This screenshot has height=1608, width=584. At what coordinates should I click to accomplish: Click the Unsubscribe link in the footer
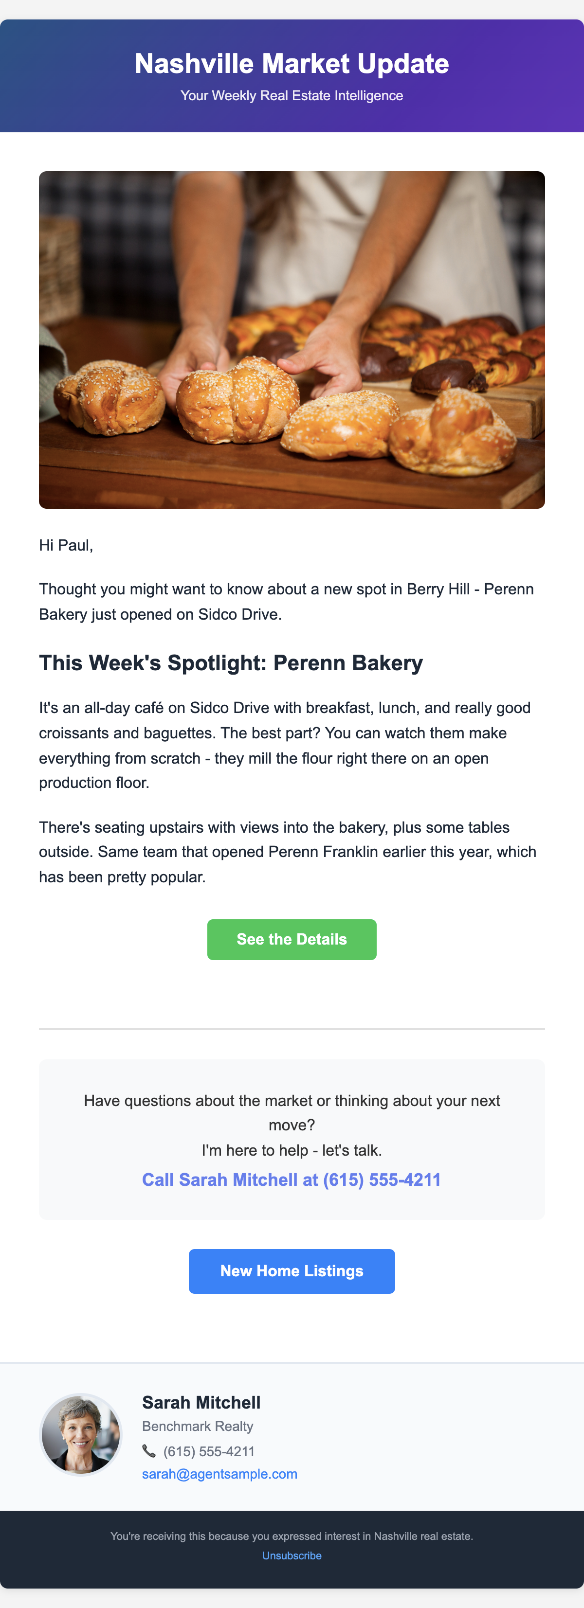tap(292, 1555)
